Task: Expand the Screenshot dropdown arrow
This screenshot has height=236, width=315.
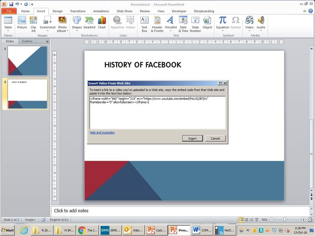Action: tap(48, 31)
